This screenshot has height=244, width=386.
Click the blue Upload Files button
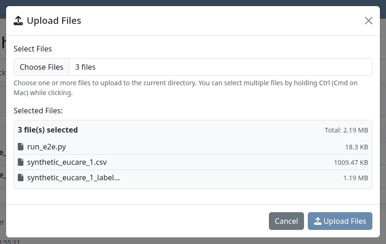click(x=340, y=221)
